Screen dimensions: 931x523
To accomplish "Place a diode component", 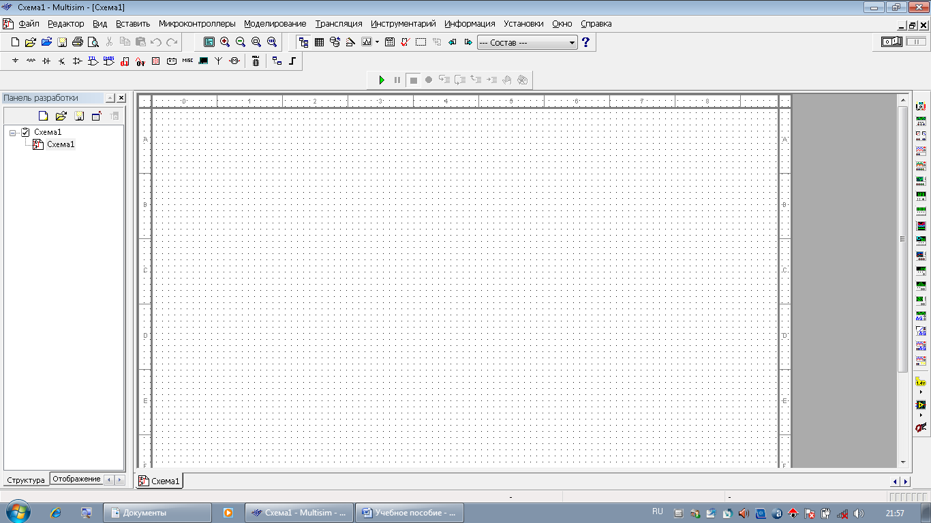I will pos(46,61).
